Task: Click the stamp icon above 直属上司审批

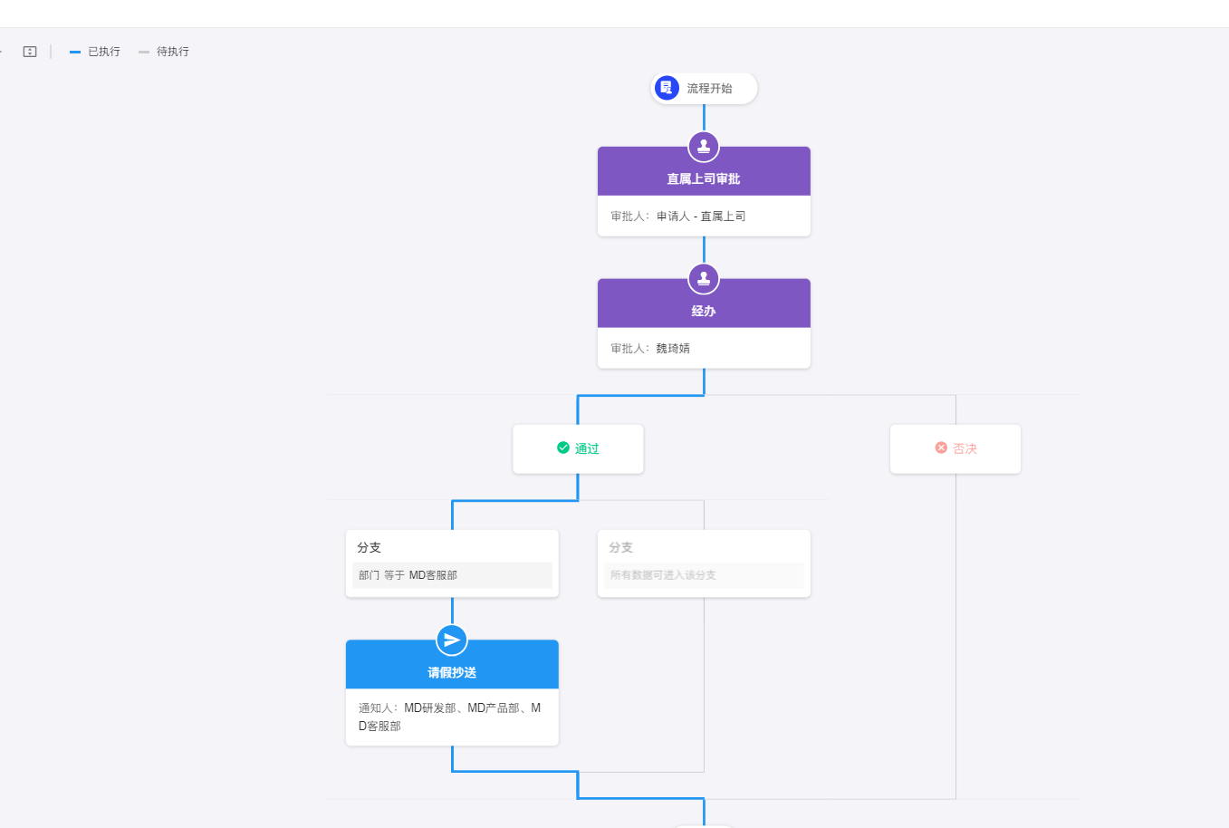Action: point(704,147)
